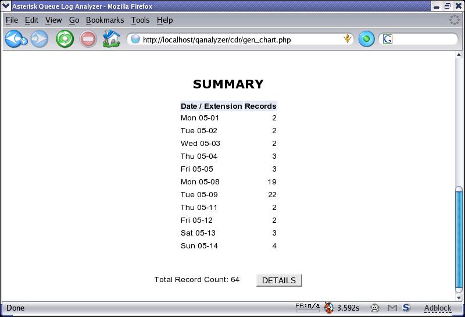Screen dimensions: 465x317
Task: Open the Gmail notifier icon in status bar
Action: (x=392, y=308)
